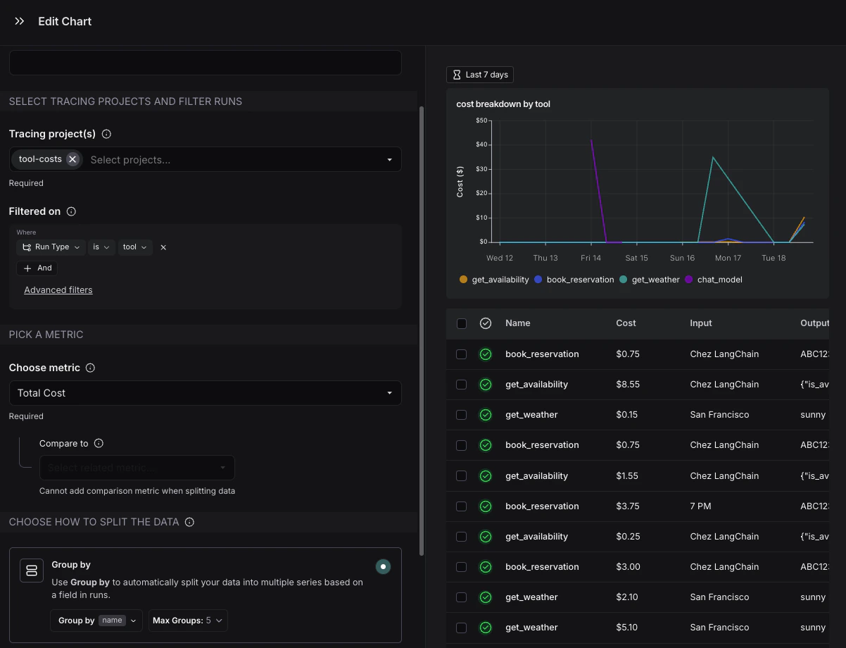Toggle get_weather series in chart legend
Viewport: 846px width, 648px height.
(650, 280)
